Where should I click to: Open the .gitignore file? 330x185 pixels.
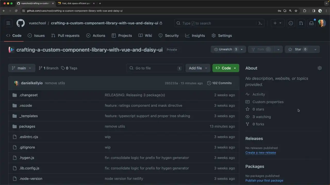(27, 147)
